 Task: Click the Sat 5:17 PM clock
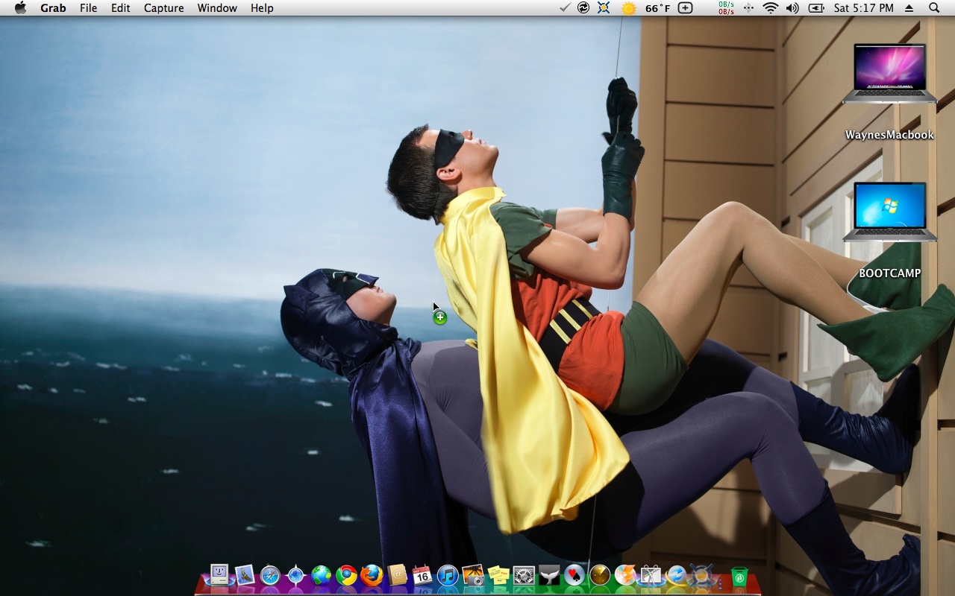864,8
